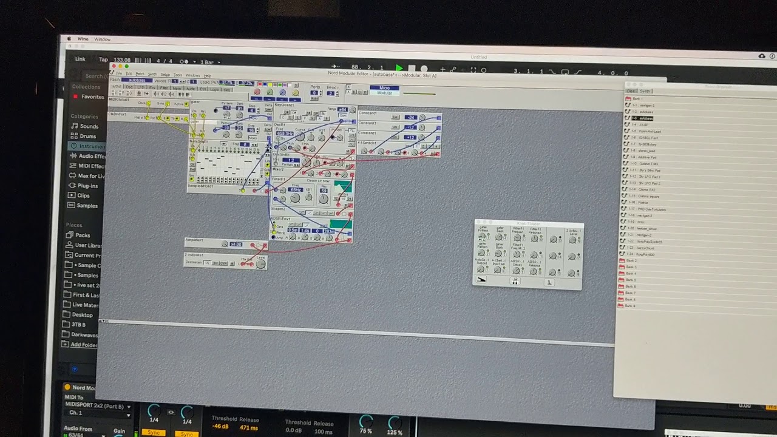Switch Patch Browser to Synth tab
The image size is (777, 437).
pyautogui.click(x=645, y=91)
